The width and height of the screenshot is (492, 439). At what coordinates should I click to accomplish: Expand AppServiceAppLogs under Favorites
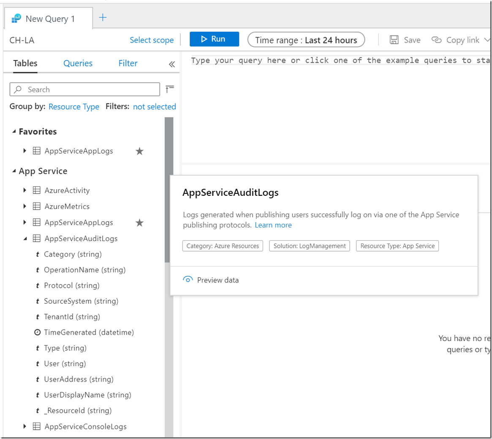click(x=24, y=151)
